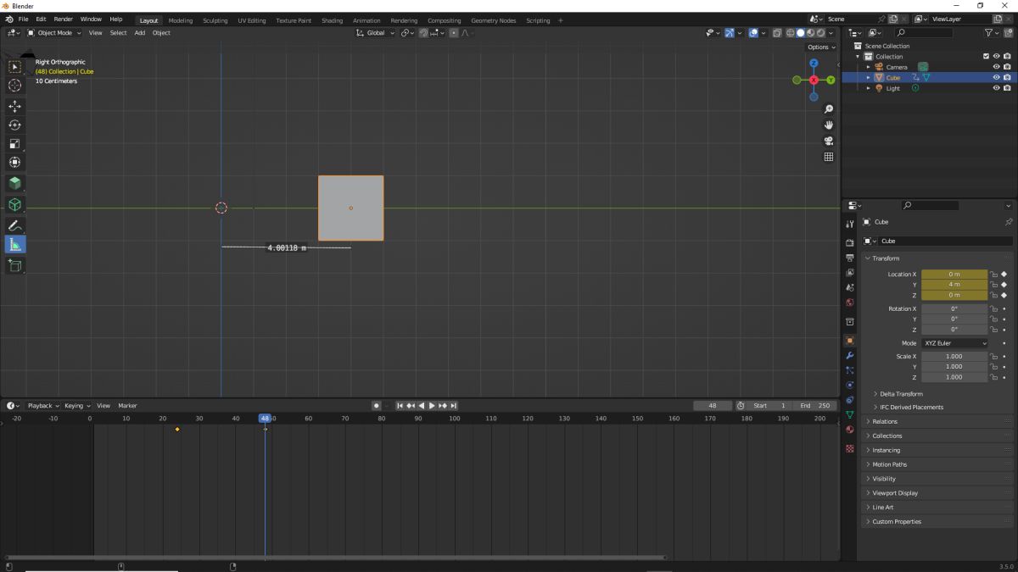Expand the Collections panel

click(x=887, y=436)
